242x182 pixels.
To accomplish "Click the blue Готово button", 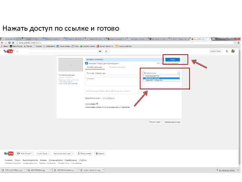I will coord(172,60).
